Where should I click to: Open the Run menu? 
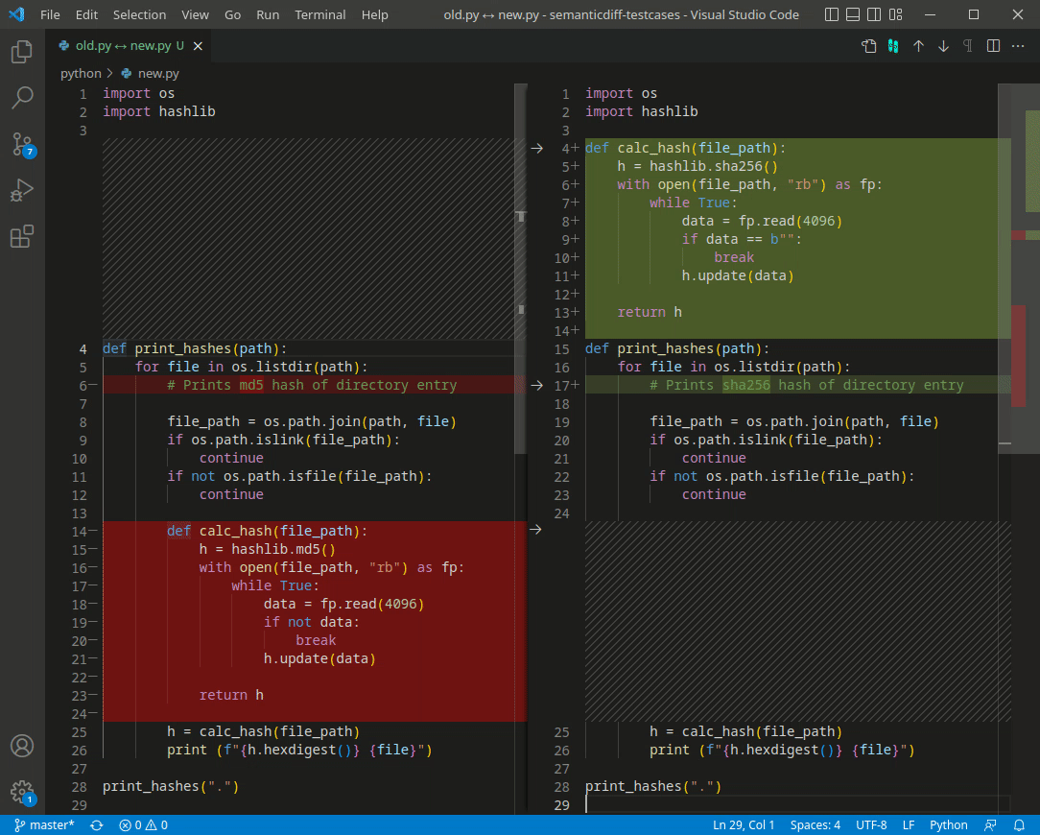pyautogui.click(x=268, y=14)
